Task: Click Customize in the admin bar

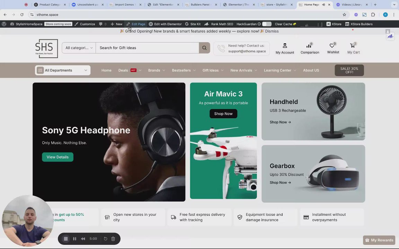Action: 85,24
